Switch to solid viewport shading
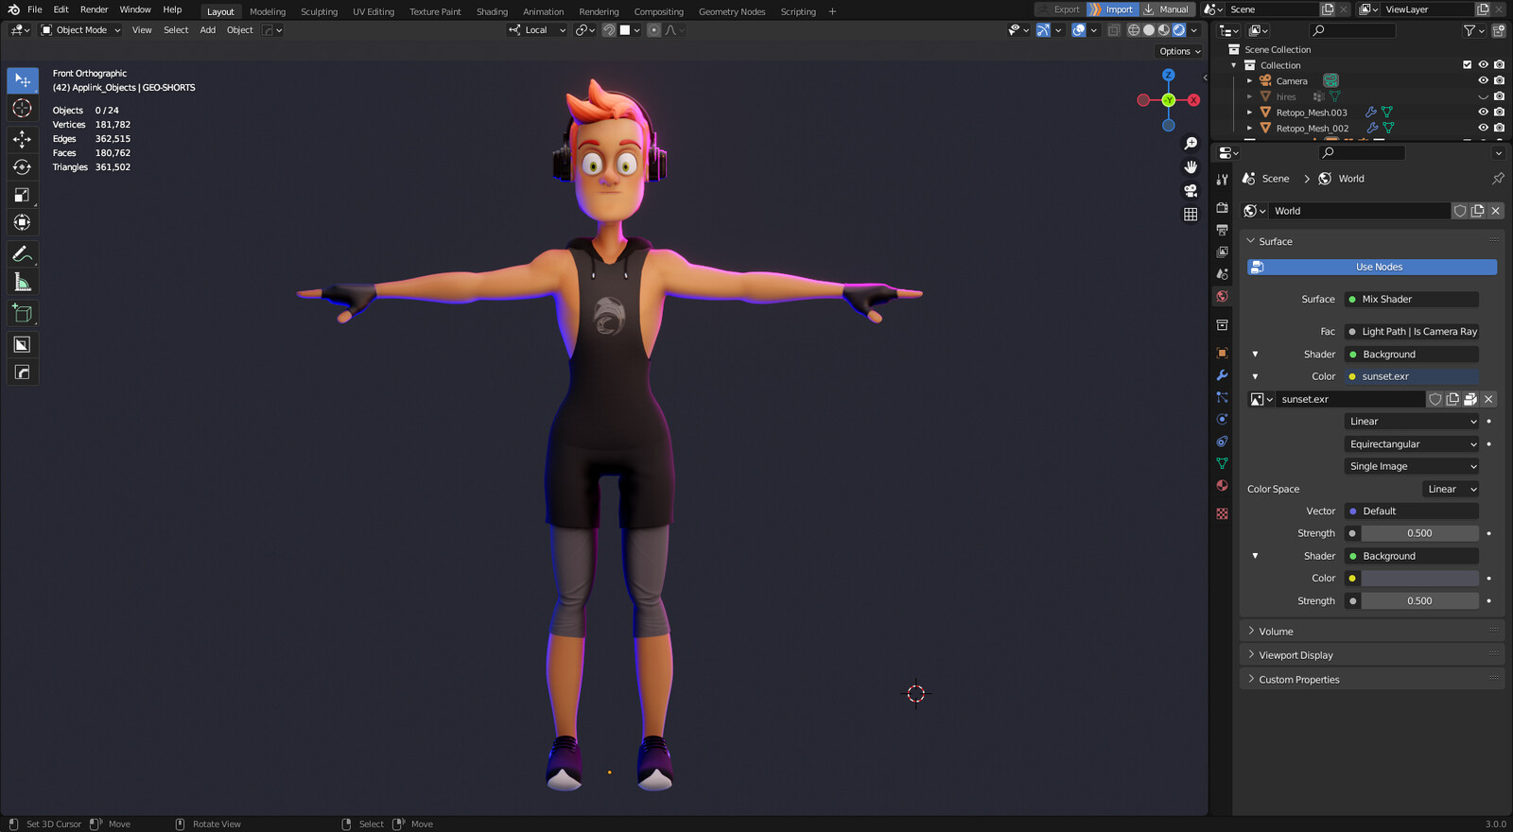Screen dimensions: 1513x832 pos(1149,30)
